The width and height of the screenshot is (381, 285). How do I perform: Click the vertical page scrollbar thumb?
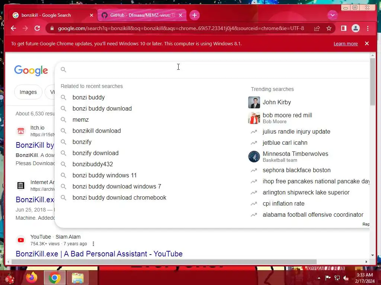tap(372, 82)
